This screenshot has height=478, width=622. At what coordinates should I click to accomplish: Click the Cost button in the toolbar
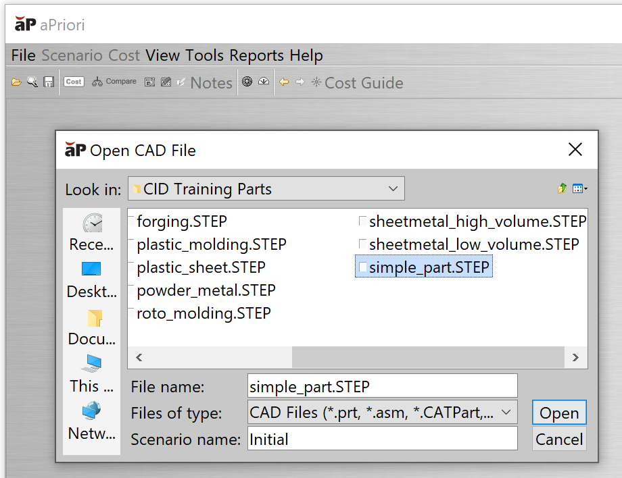click(74, 82)
